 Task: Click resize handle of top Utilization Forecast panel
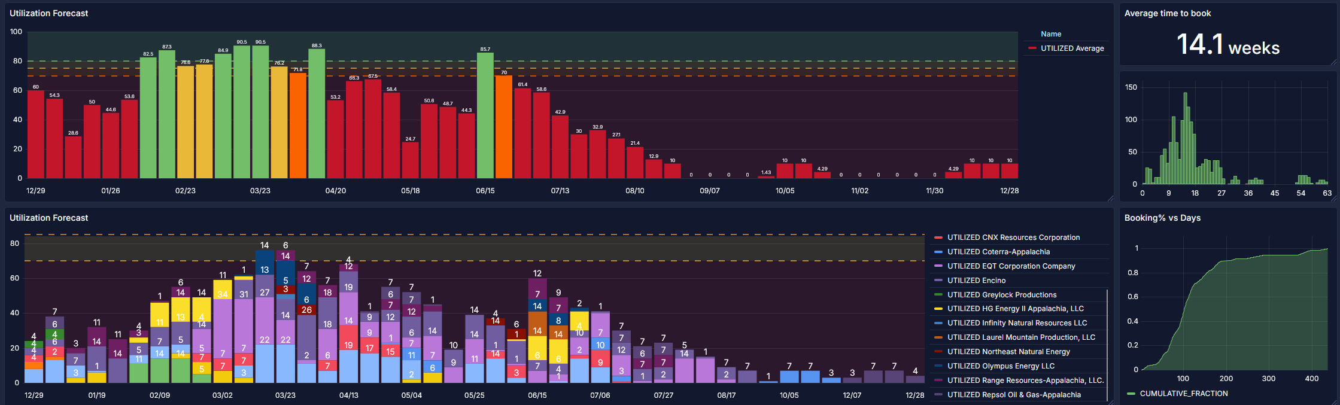[x=1111, y=198]
